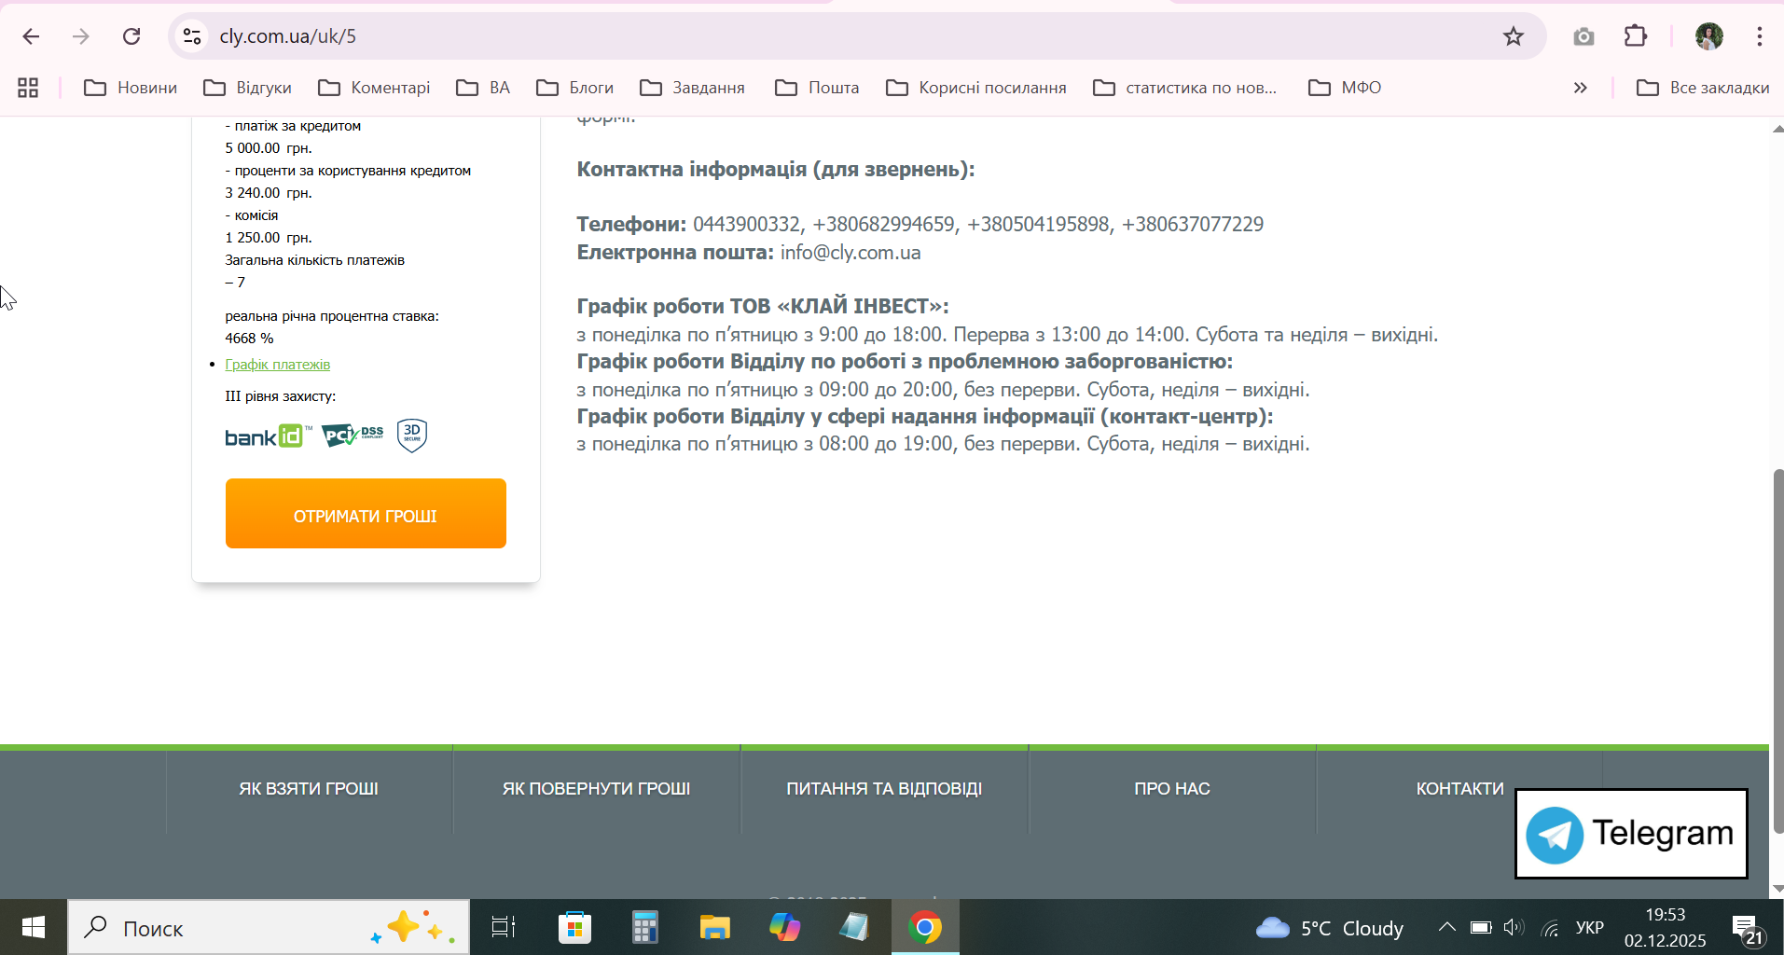Go back to the previous page
The height and width of the screenshot is (955, 1784).
31,36
